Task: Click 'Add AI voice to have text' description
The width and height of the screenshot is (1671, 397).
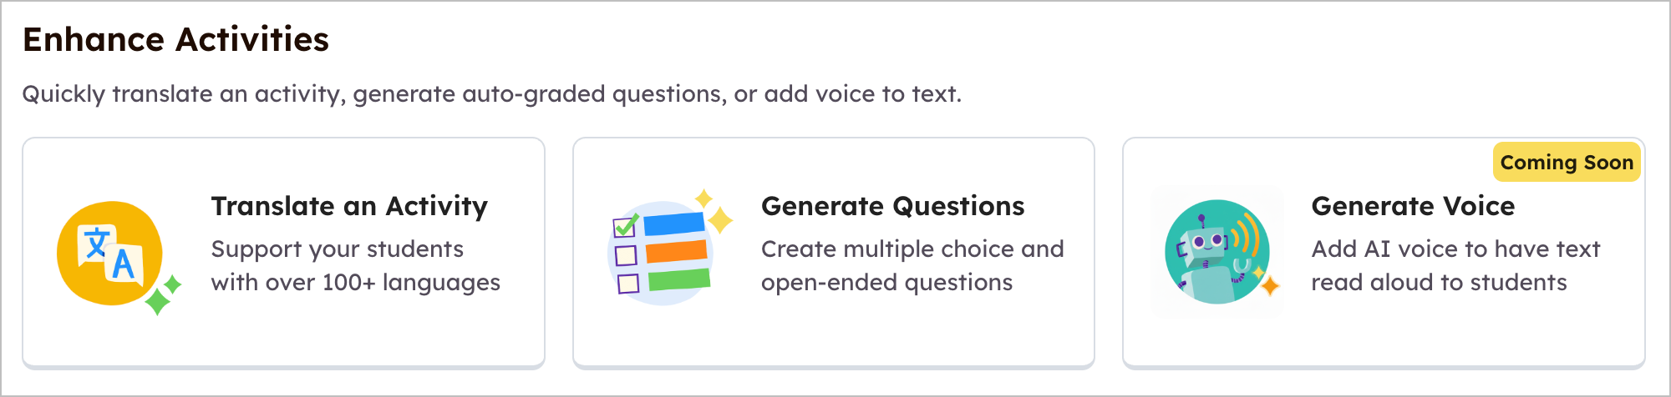Action: pyautogui.click(x=1455, y=249)
